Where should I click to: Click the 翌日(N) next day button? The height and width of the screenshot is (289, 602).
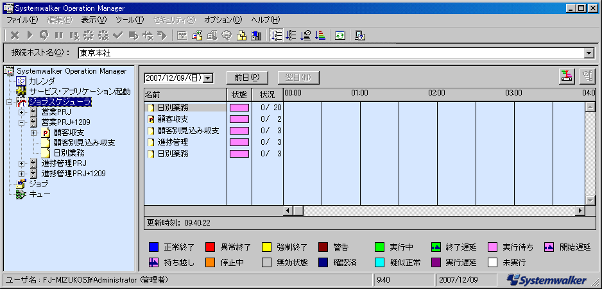coord(298,78)
